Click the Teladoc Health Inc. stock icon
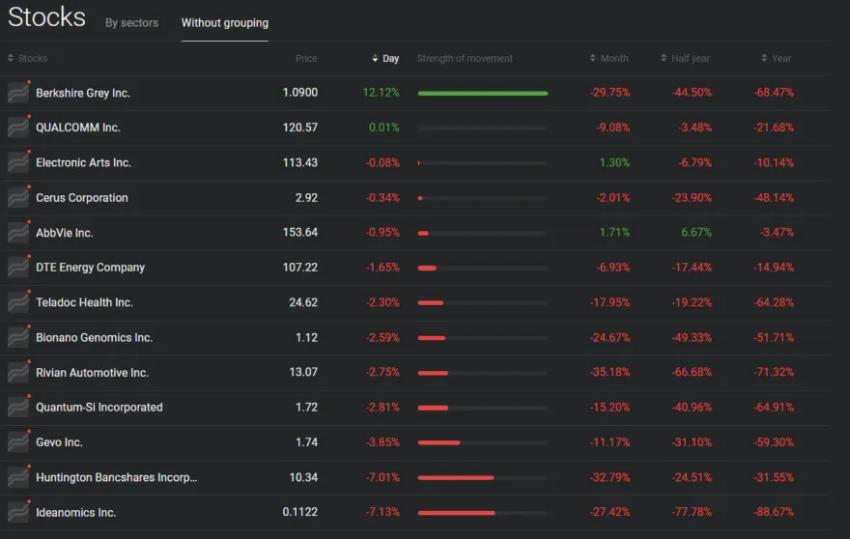The height and width of the screenshot is (539, 850). click(x=18, y=302)
